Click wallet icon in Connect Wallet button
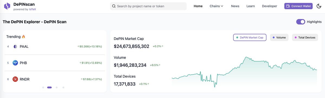 pos(288,6)
